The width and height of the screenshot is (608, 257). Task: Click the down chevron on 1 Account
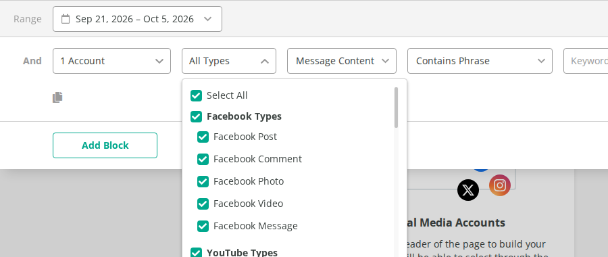159,61
